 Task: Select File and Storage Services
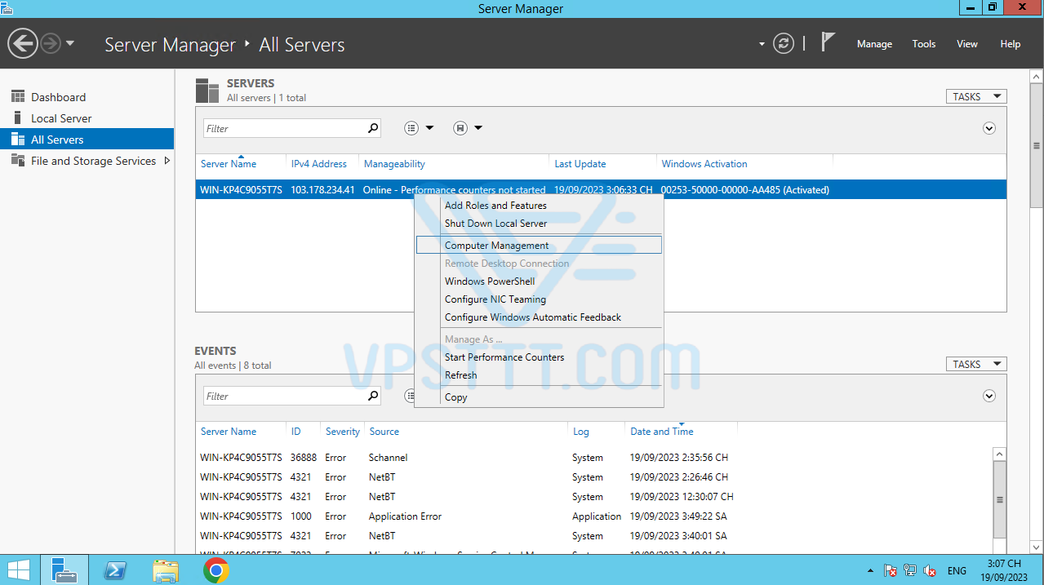click(93, 161)
